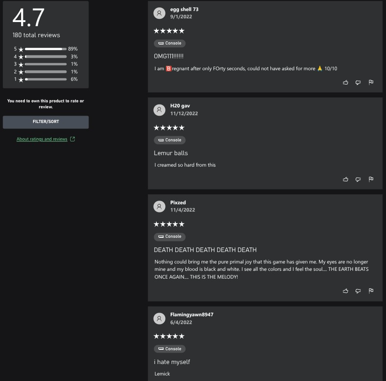Click external link icon beside About ratings
The height and width of the screenshot is (381, 386).
(73, 139)
